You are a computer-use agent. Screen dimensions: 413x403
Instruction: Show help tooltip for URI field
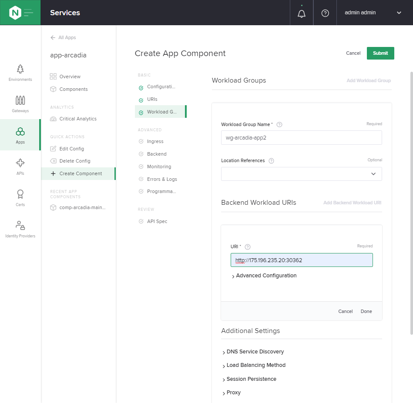tap(248, 247)
